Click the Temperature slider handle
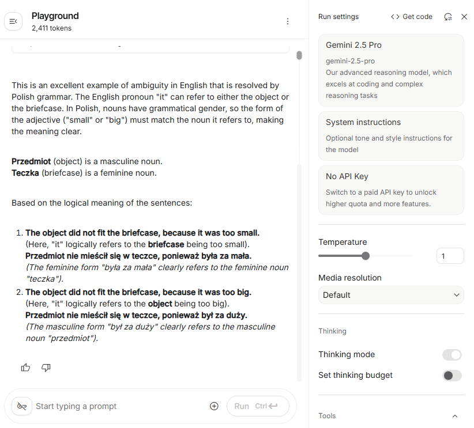The width and height of the screenshot is (474, 428). click(366, 256)
